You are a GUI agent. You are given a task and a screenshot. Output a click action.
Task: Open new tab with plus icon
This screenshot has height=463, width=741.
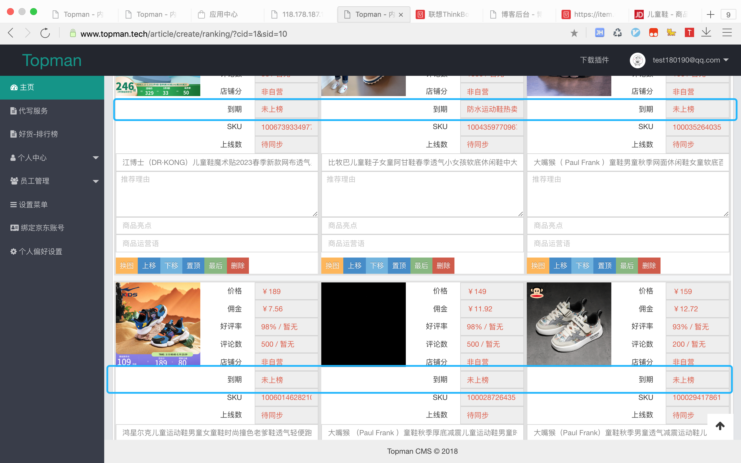tap(710, 14)
